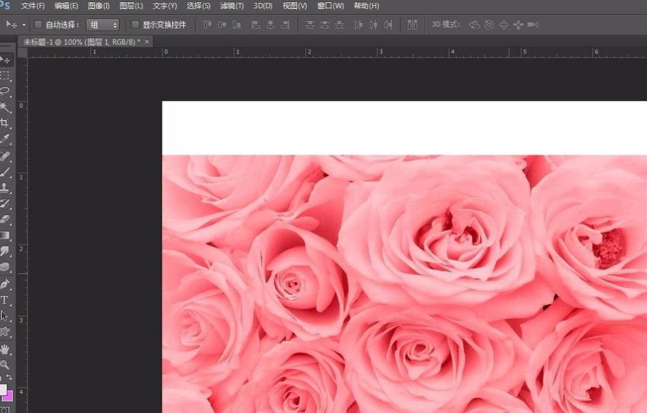
Task: Click distribute left edges icon
Action: point(358,24)
